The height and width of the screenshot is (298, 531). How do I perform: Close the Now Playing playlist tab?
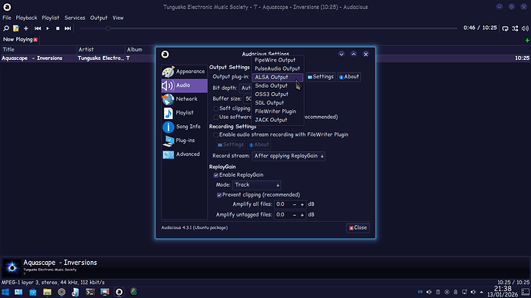35,40
